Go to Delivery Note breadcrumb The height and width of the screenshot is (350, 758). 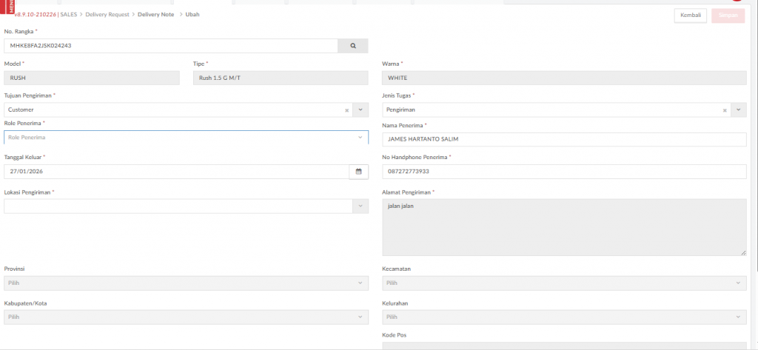click(x=155, y=15)
